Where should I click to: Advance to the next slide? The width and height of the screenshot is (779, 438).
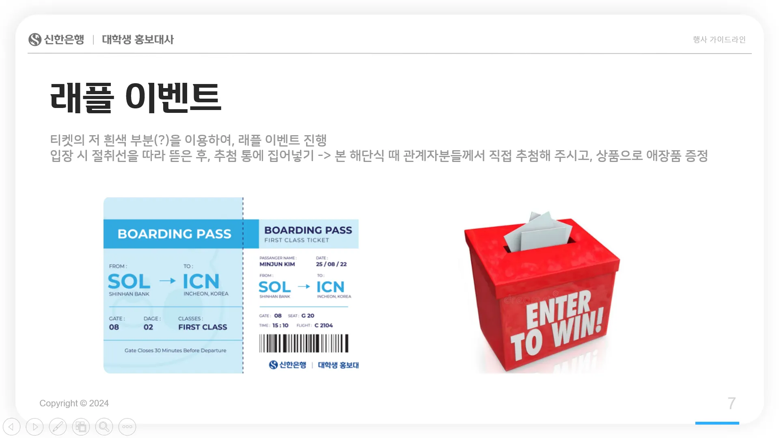[x=35, y=427]
